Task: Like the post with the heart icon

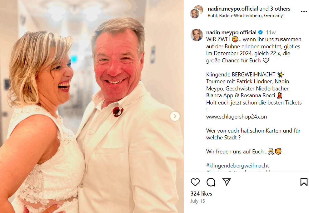Action: tap(195, 182)
